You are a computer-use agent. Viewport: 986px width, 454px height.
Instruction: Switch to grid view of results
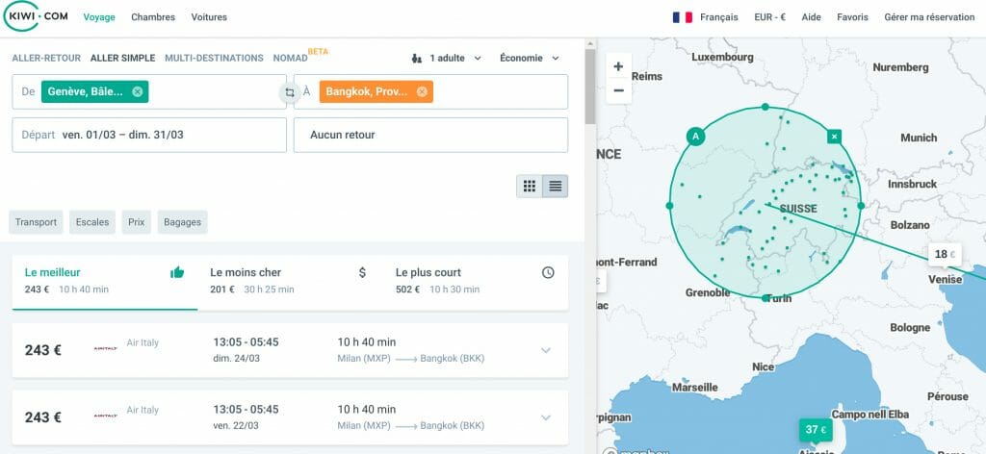pos(530,186)
